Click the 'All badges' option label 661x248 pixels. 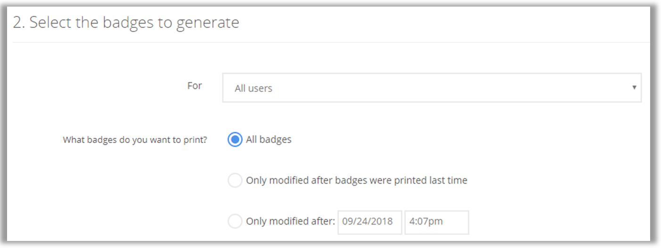pos(269,140)
